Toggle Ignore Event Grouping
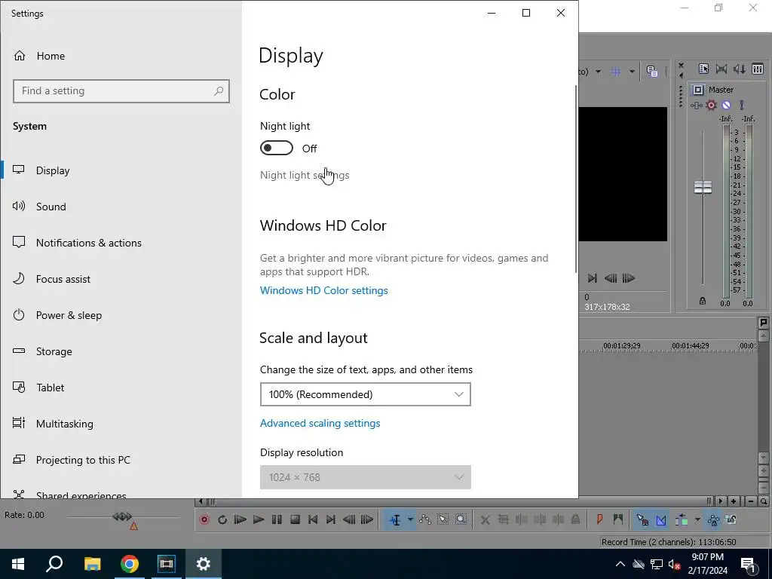This screenshot has width=772, height=579. coord(731,519)
